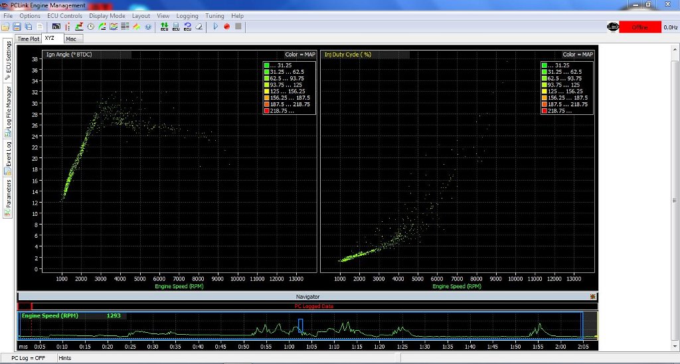The width and height of the screenshot is (680, 364).
Task: Click Engine Speed (RPM) axis label under injector plot
Action: [x=457, y=286]
